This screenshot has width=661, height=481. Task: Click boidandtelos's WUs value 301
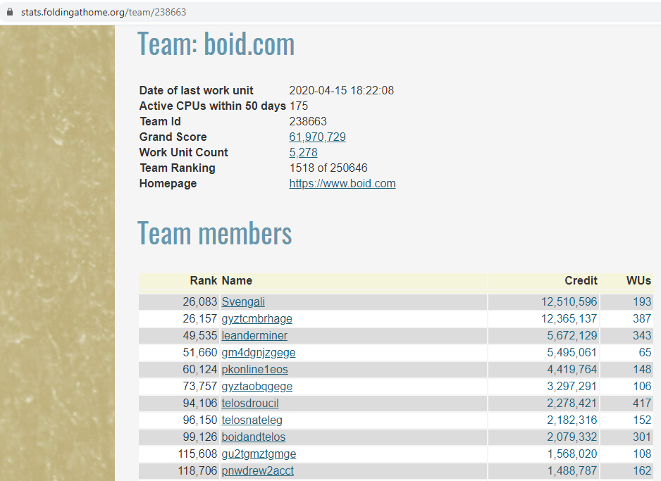pyautogui.click(x=642, y=437)
